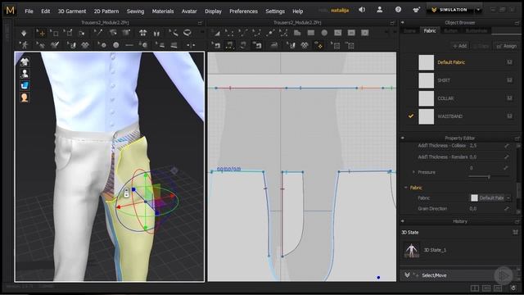Open the help question mark icon
The image size is (524, 295).
[x=398, y=10]
